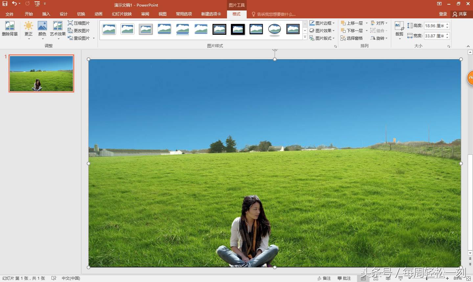The width and height of the screenshot is (473, 282).
Task: Open the 文件 menu
Action: tap(10, 14)
